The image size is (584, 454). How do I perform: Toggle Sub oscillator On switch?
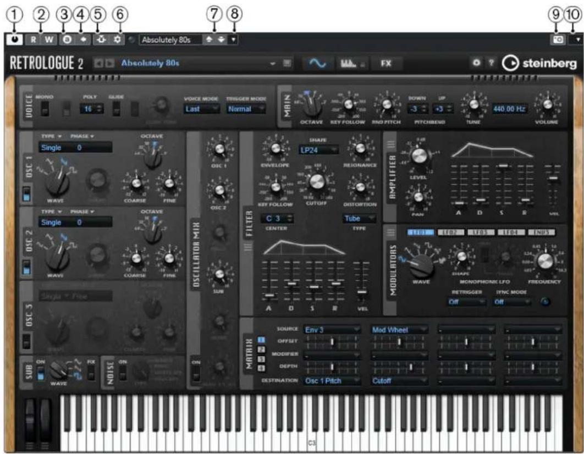(41, 373)
